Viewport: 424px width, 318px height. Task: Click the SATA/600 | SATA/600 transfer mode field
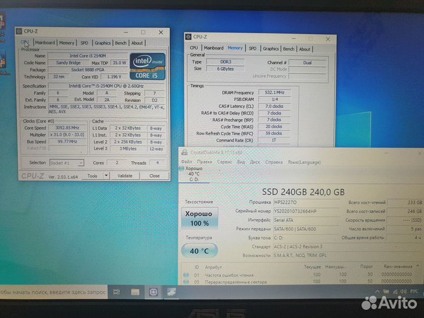click(306, 229)
